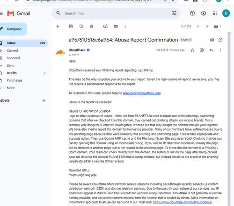
Task: Report this email as spam
Action: 81,26
